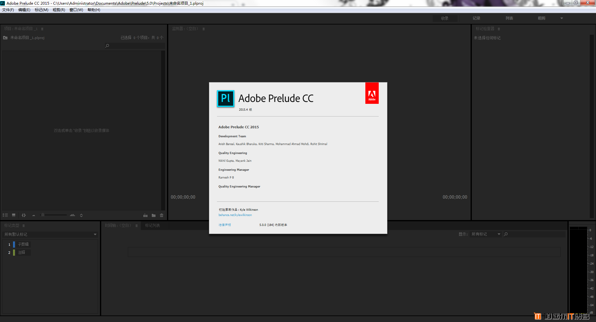This screenshot has height=322, width=596.
Task: Click the thumbnail zoom slider handle
Action: [x=43, y=215]
